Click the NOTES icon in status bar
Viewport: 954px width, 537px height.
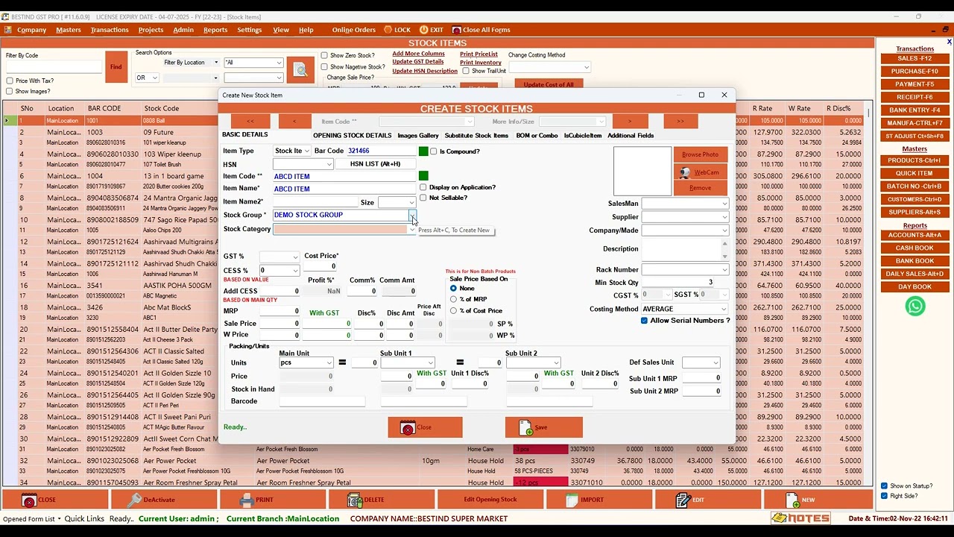point(801,518)
